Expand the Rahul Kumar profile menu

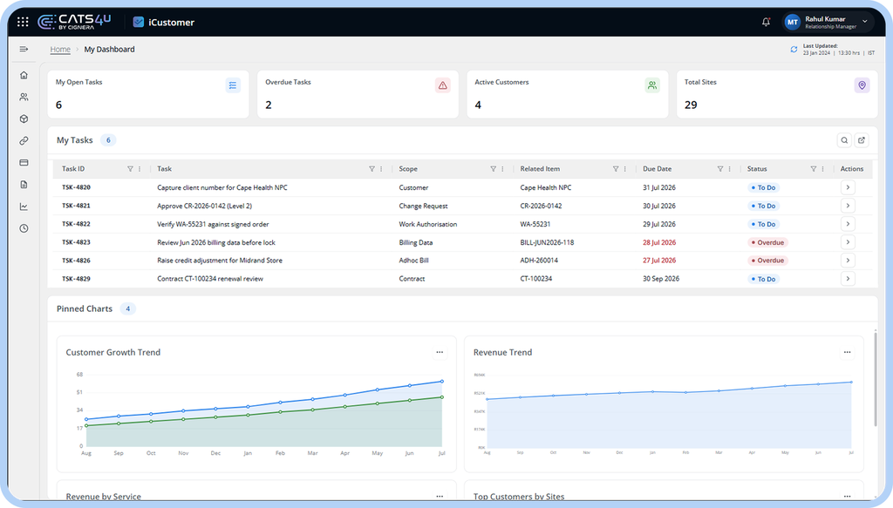pos(865,22)
